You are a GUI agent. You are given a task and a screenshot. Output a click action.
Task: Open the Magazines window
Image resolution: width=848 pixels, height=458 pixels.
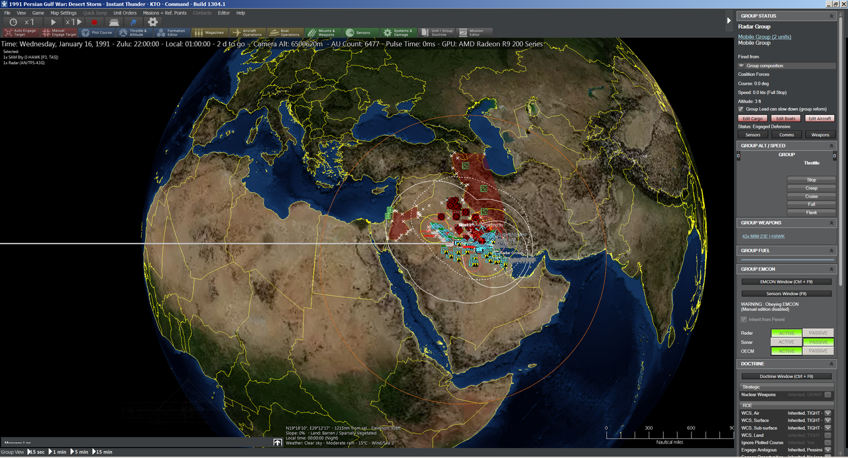click(209, 32)
